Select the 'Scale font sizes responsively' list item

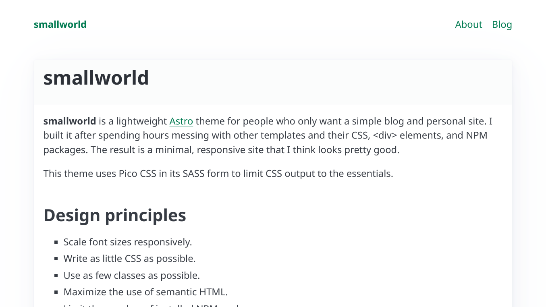[x=127, y=242]
